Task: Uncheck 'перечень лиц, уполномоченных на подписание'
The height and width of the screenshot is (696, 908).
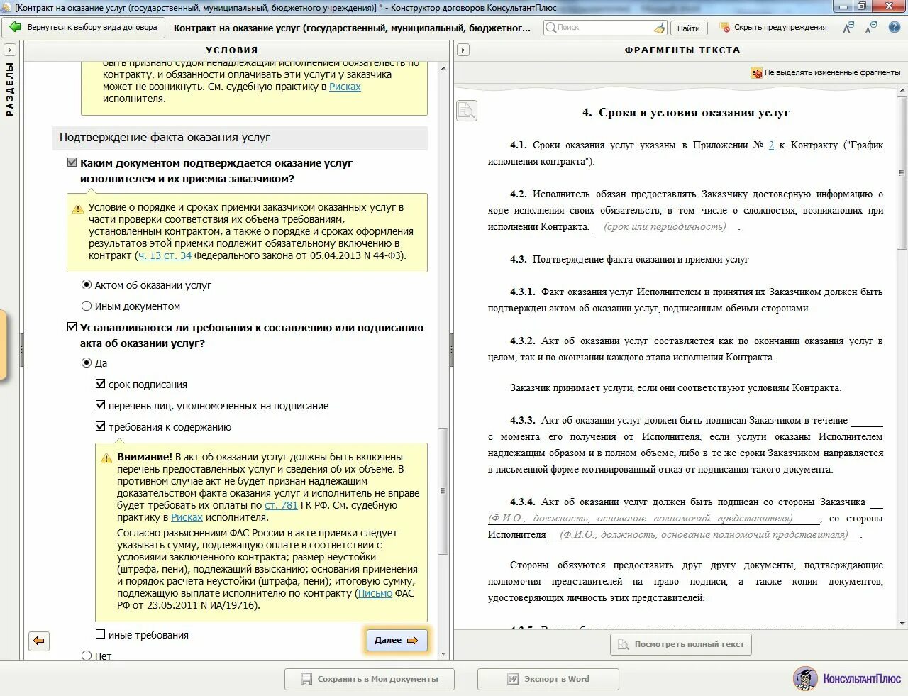Action: [x=100, y=405]
